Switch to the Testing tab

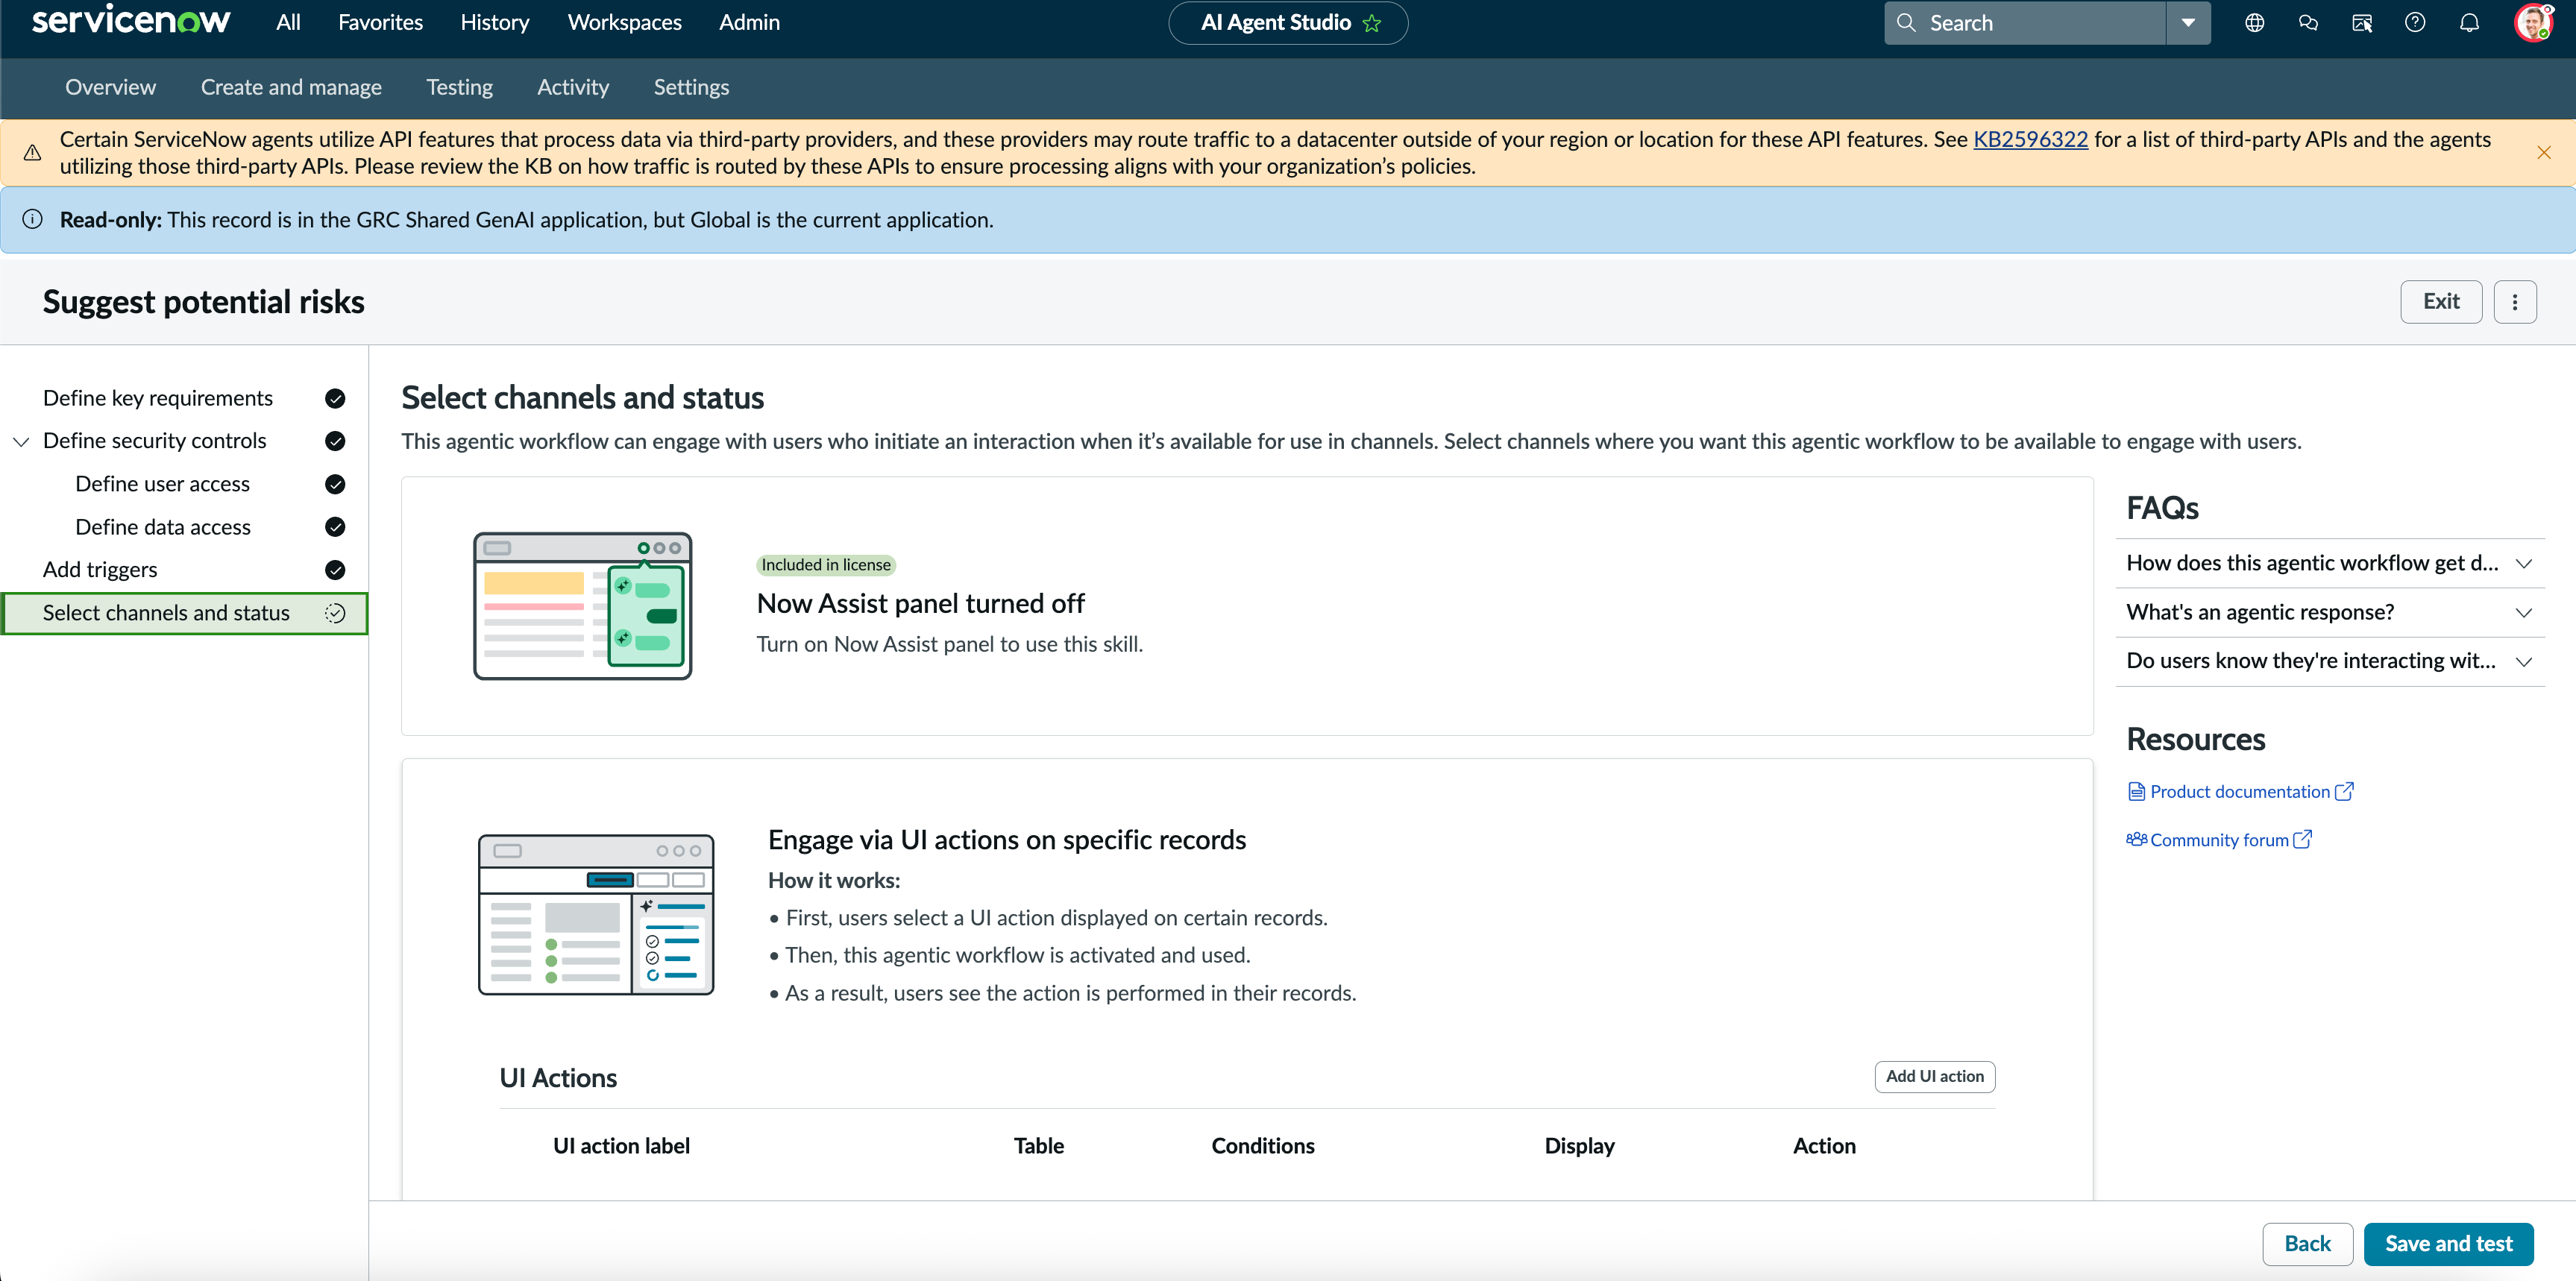[459, 88]
